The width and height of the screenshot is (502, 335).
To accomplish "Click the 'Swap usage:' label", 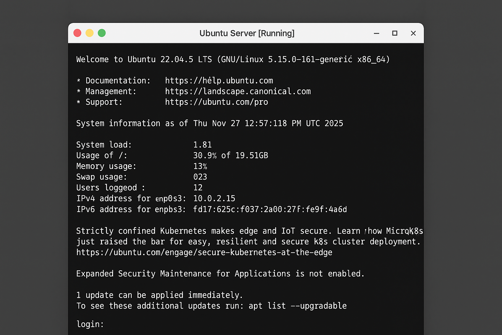I will click(x=102, y=177).
